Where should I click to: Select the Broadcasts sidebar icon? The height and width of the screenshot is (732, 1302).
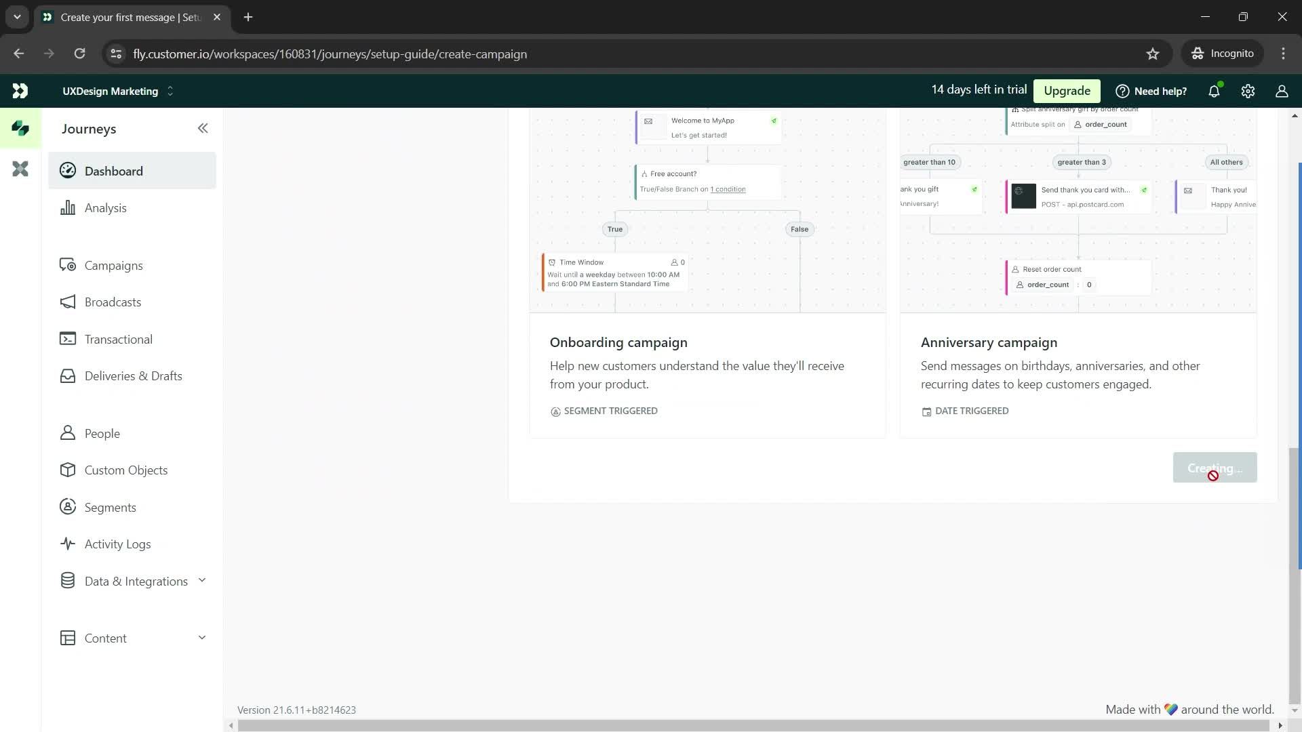[67, 302]
